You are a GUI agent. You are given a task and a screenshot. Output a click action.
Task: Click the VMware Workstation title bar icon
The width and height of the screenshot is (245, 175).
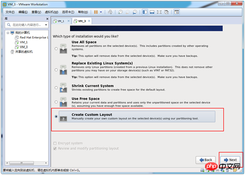tap(5, 4)
